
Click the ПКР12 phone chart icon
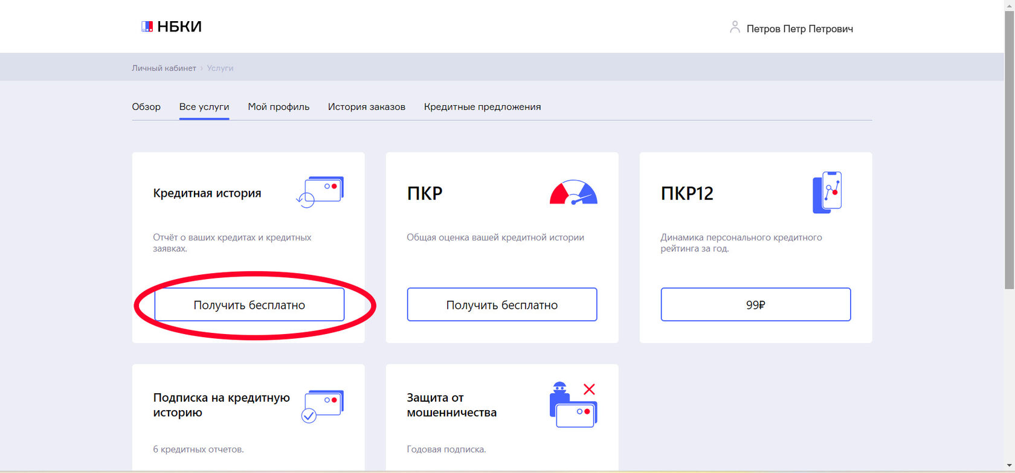click(x=827, y=192)
